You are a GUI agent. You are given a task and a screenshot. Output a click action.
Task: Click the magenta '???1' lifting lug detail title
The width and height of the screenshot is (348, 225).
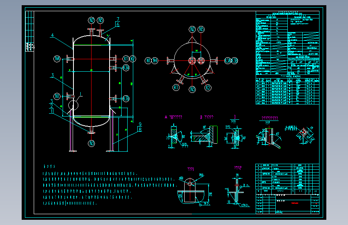click(x=191, y=169)
